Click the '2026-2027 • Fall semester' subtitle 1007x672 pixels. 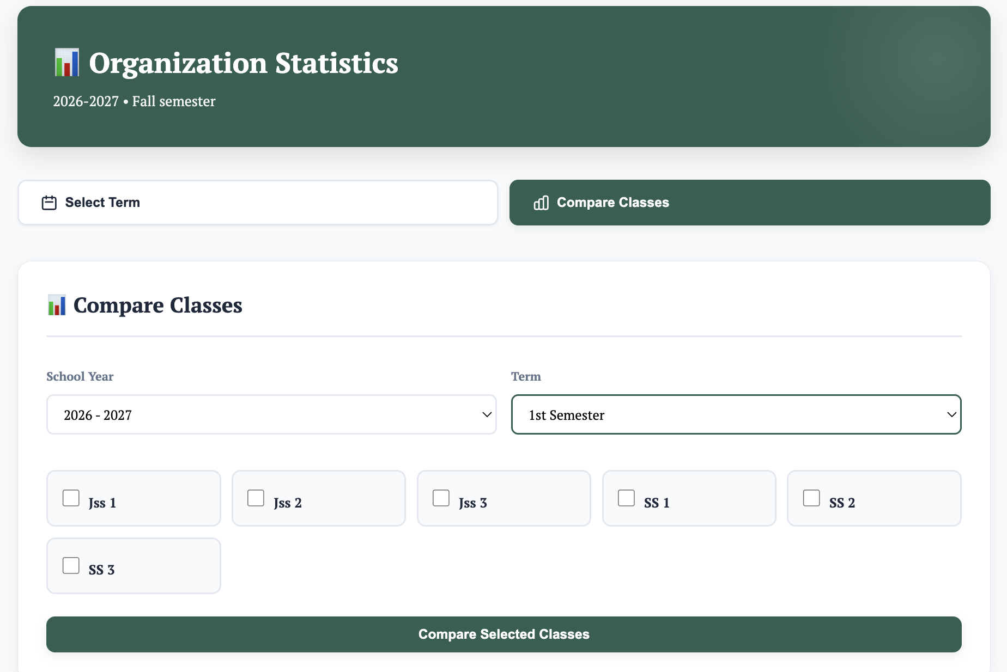coord(134,101)
